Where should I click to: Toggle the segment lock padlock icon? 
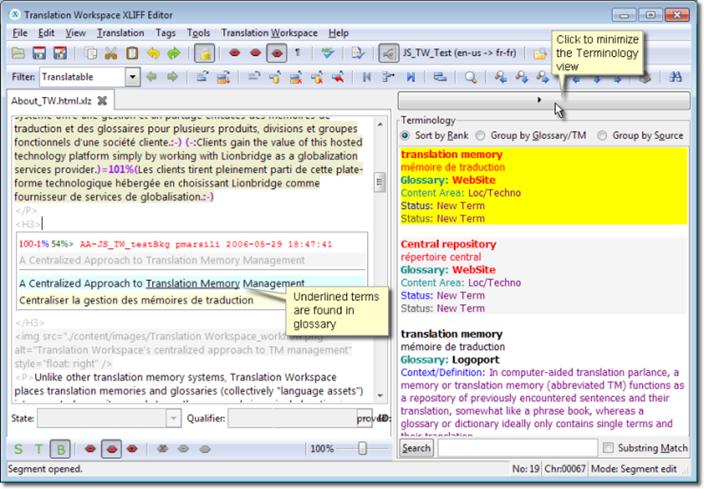pyautogui.click(x=204, y=52)
